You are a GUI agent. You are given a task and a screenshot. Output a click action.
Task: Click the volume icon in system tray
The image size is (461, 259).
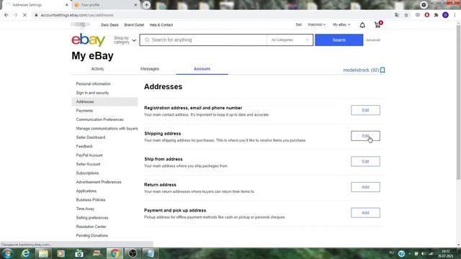click(x=424, y=253)
